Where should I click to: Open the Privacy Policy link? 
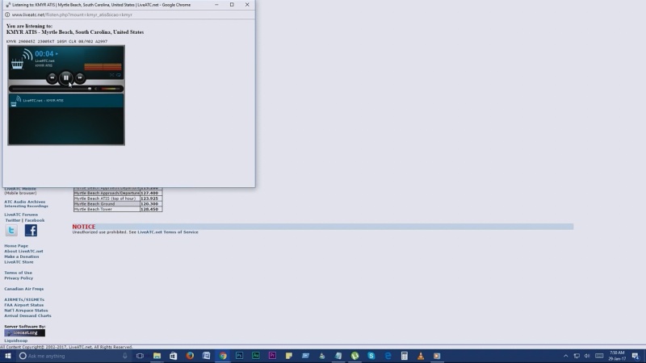pos(19,277)
